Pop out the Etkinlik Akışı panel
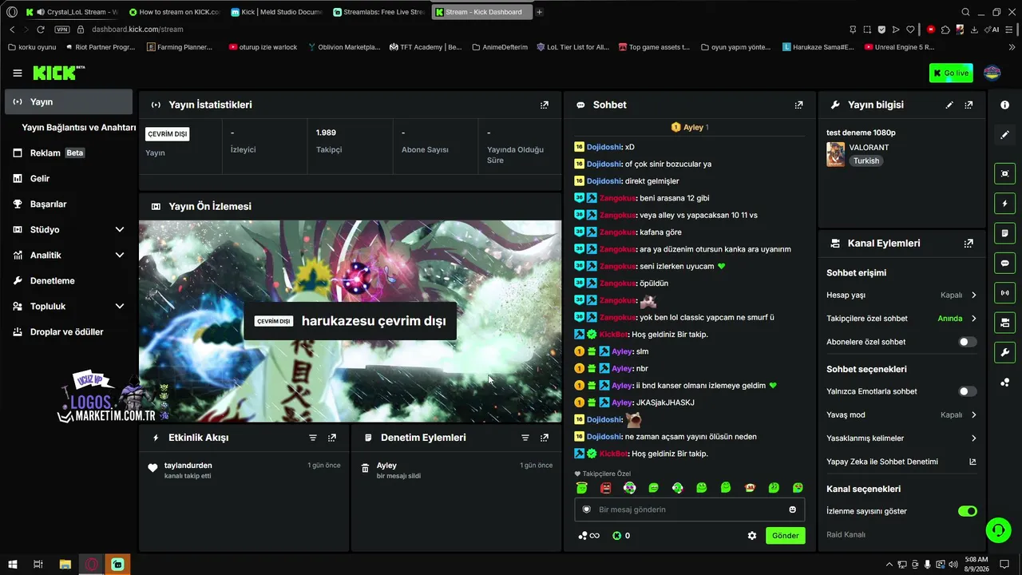The height and width of the screenshot is (575, 1022). 332,438
